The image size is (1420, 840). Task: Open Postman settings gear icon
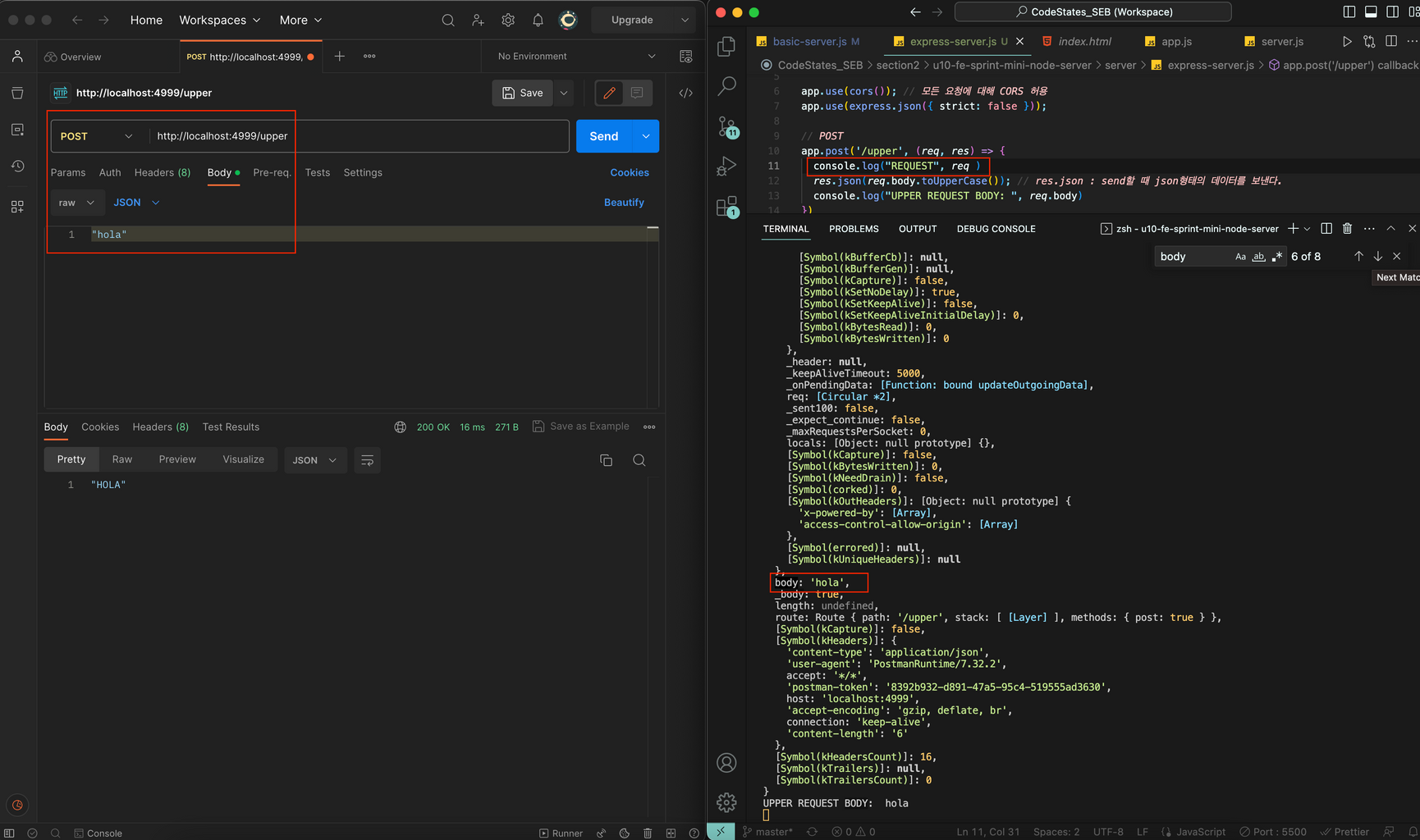(x=508, y=20)
